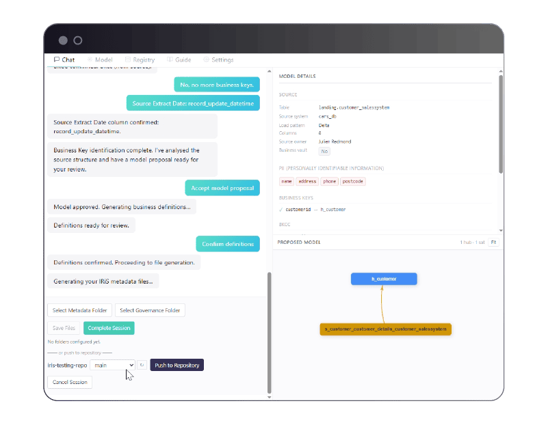
Task: Click Complete Session button
Action: (x=109, y=328)
